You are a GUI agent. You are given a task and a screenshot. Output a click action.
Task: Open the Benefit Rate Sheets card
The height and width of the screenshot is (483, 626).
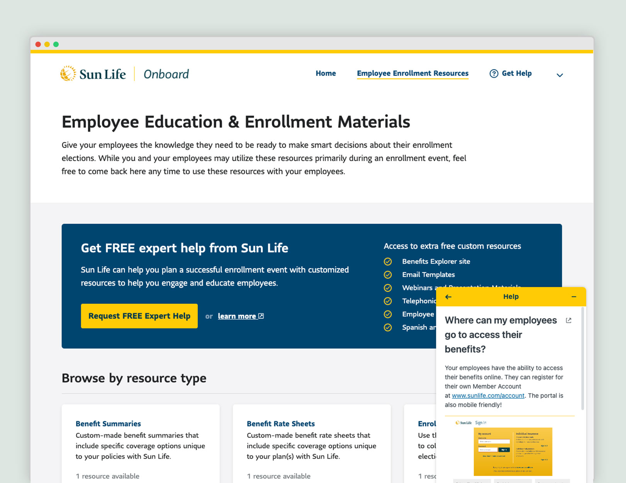pos(312,444)
